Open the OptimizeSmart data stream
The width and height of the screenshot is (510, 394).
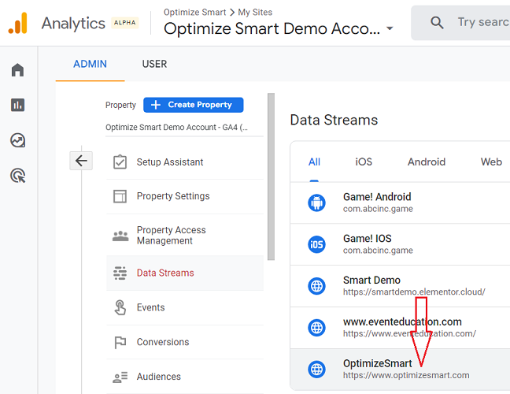pos(400,370)
